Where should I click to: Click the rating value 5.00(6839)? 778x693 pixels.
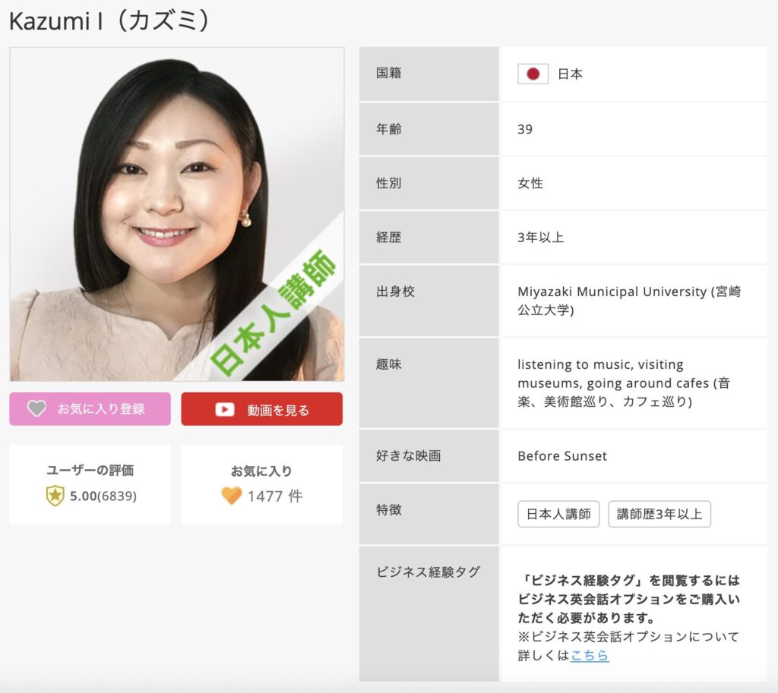pos(103,496)
